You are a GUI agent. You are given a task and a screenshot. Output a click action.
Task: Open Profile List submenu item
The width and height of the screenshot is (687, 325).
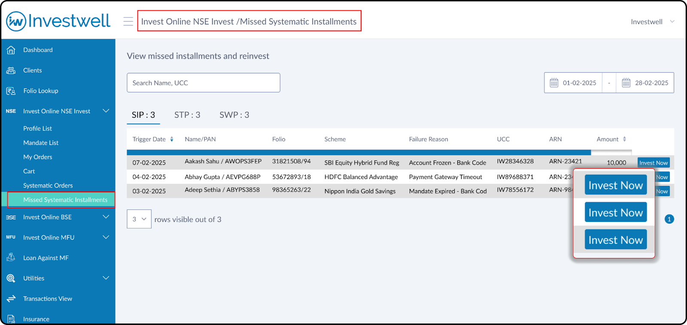[x=37, y=128]
